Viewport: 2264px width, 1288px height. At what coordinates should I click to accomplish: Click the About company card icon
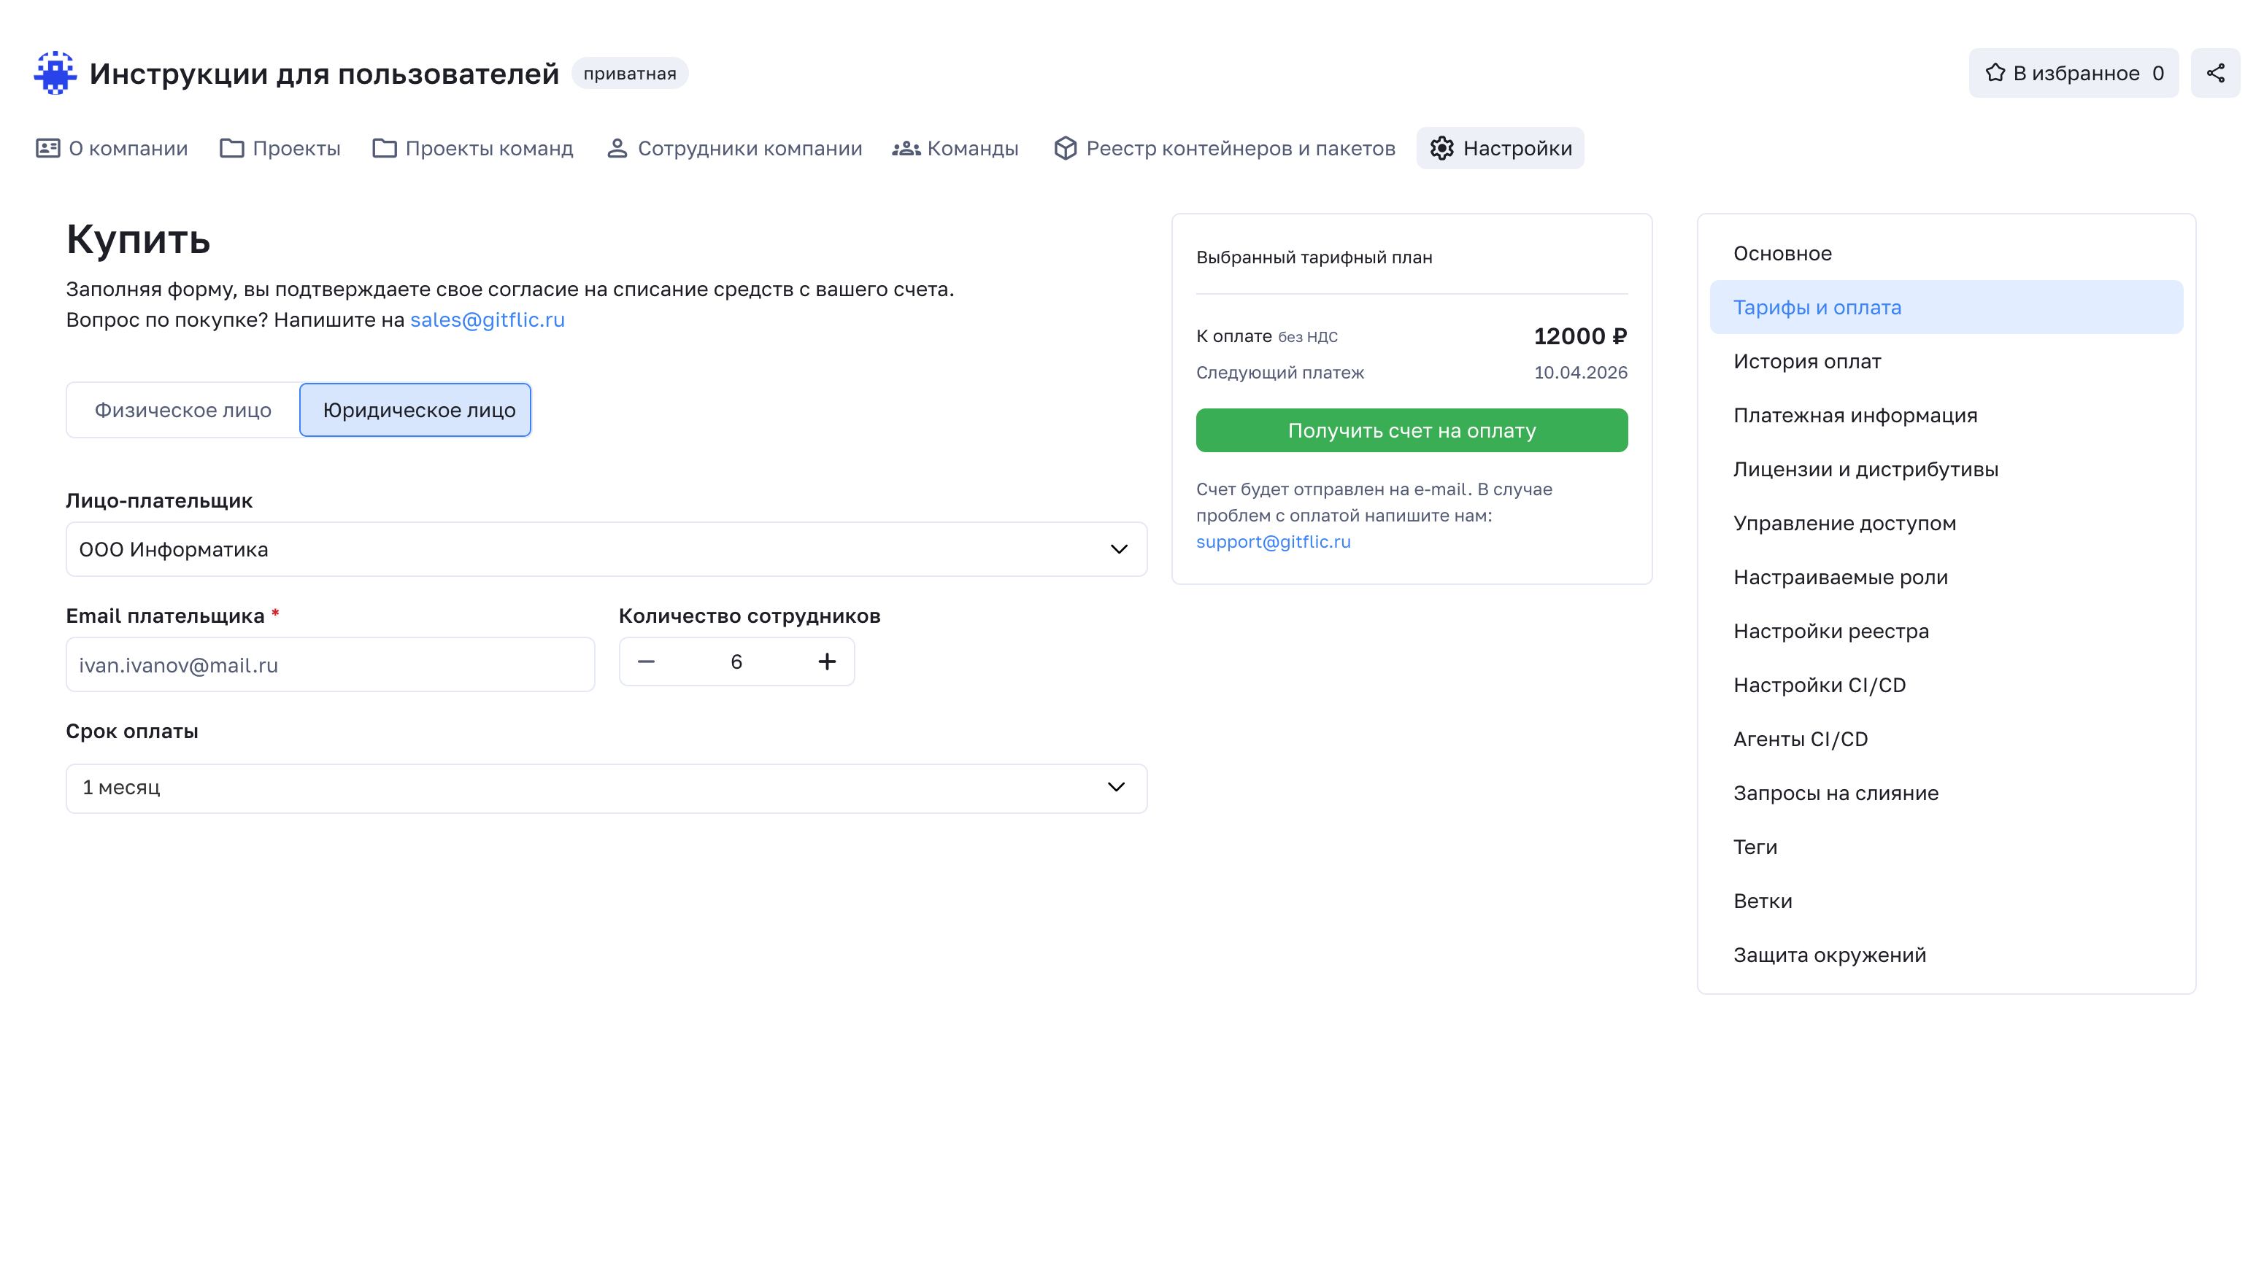click(x=47, y=148)
